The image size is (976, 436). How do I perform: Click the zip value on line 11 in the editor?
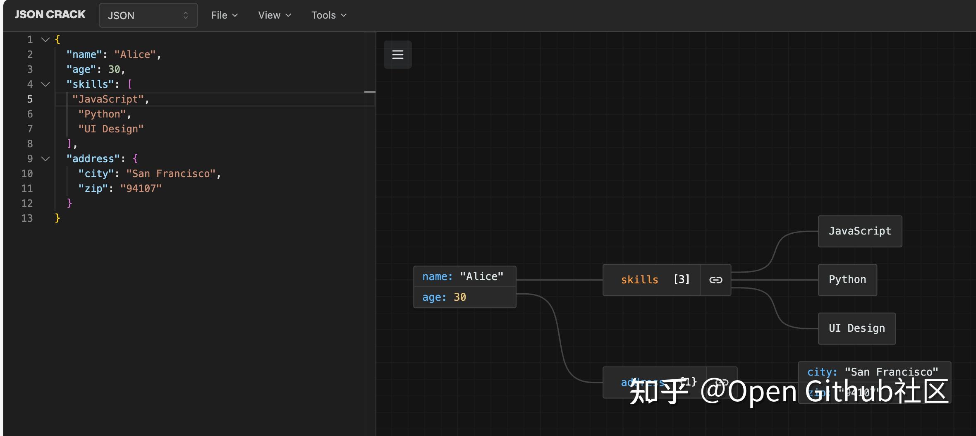[x=141, y=188]
